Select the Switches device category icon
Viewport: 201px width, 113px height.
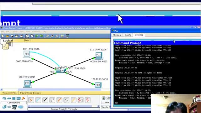point(9,98)
